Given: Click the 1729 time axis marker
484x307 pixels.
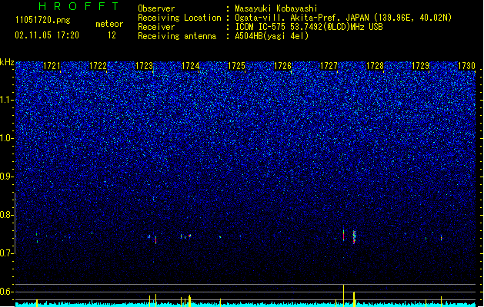Looking at the screenshot, I should tap(421, 66).
